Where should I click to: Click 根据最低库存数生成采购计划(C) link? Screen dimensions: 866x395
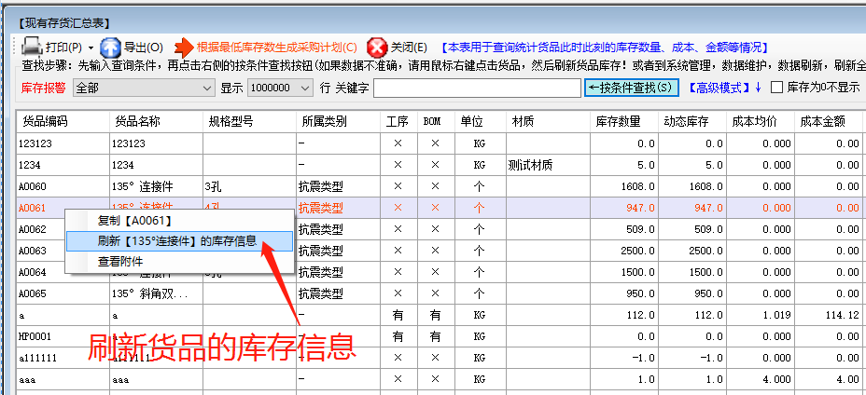pos(277,48)
